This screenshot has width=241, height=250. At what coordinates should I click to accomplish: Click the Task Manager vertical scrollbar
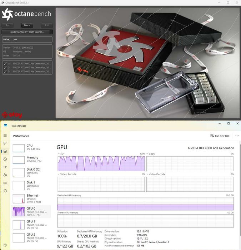[x=240, y=190]
